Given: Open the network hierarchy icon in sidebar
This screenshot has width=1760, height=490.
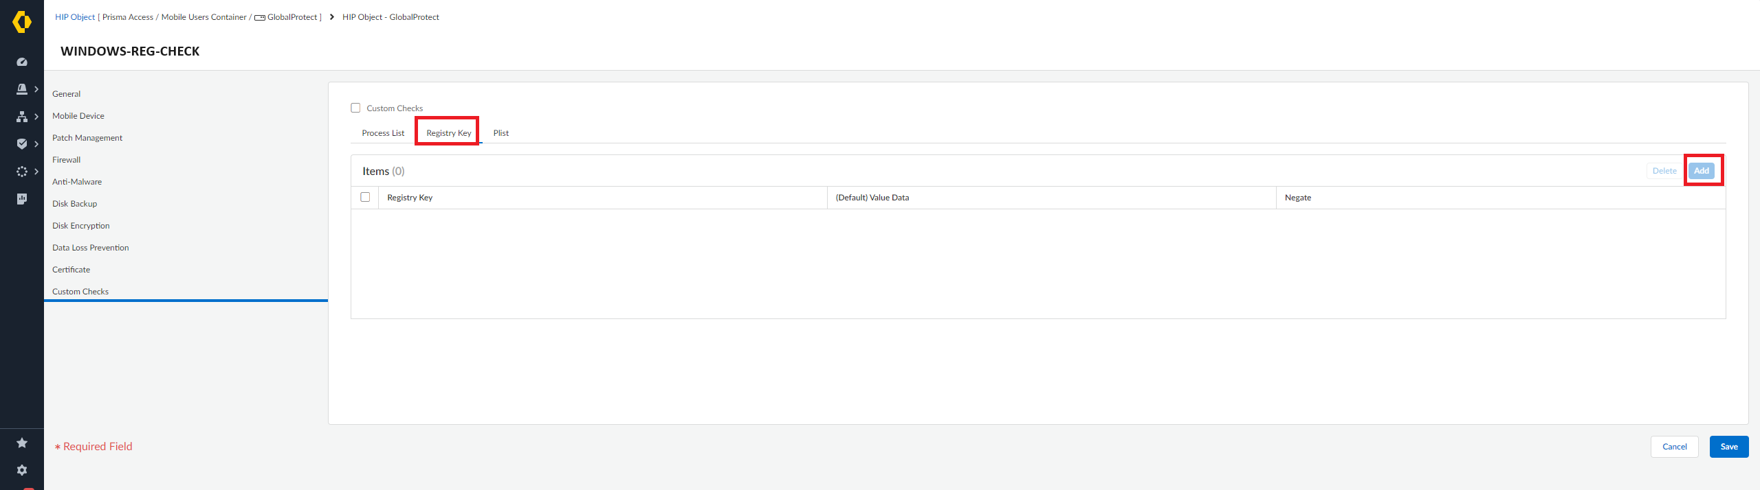Looking at the screenshot, I should [x=22, y=117].
